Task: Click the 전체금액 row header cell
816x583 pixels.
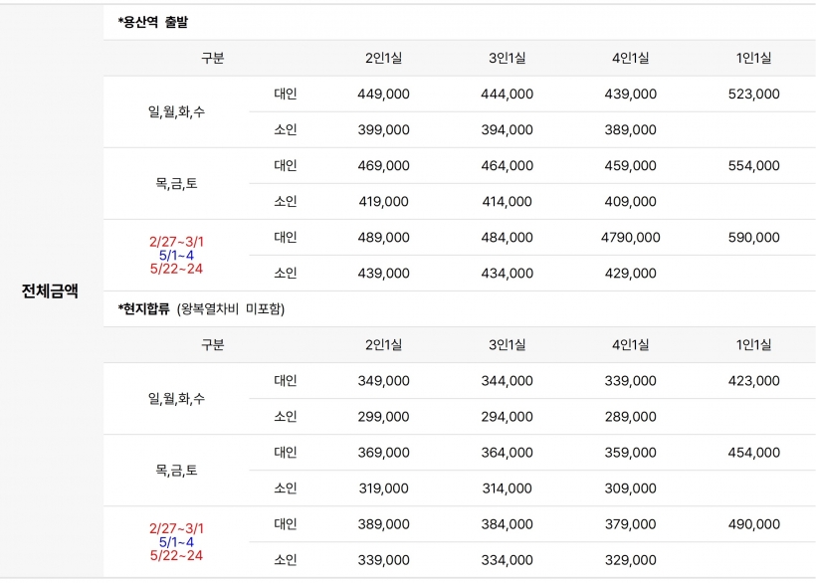Action: [50, 291]
